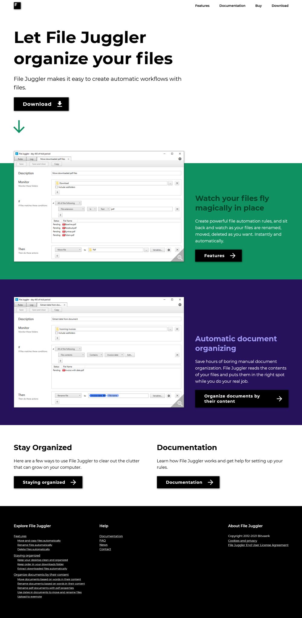The height and width of the screenshot is (618, 302).
Task: Open Rename documents based on words link
Action: point(51,584)
